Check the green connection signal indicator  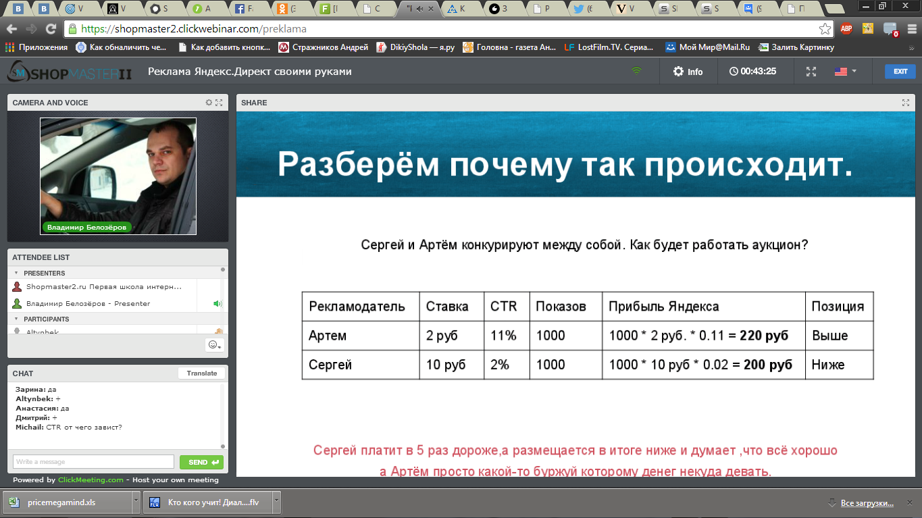pyautogui.click(x=636, y=71)
